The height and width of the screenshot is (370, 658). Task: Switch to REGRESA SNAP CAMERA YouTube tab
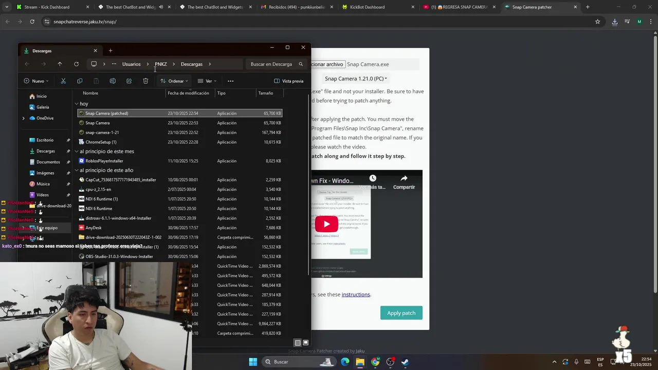coord(459,7)
